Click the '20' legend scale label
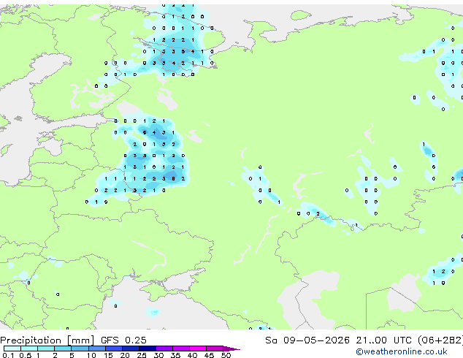Screen dimensions: 463x358 [125, 355]
